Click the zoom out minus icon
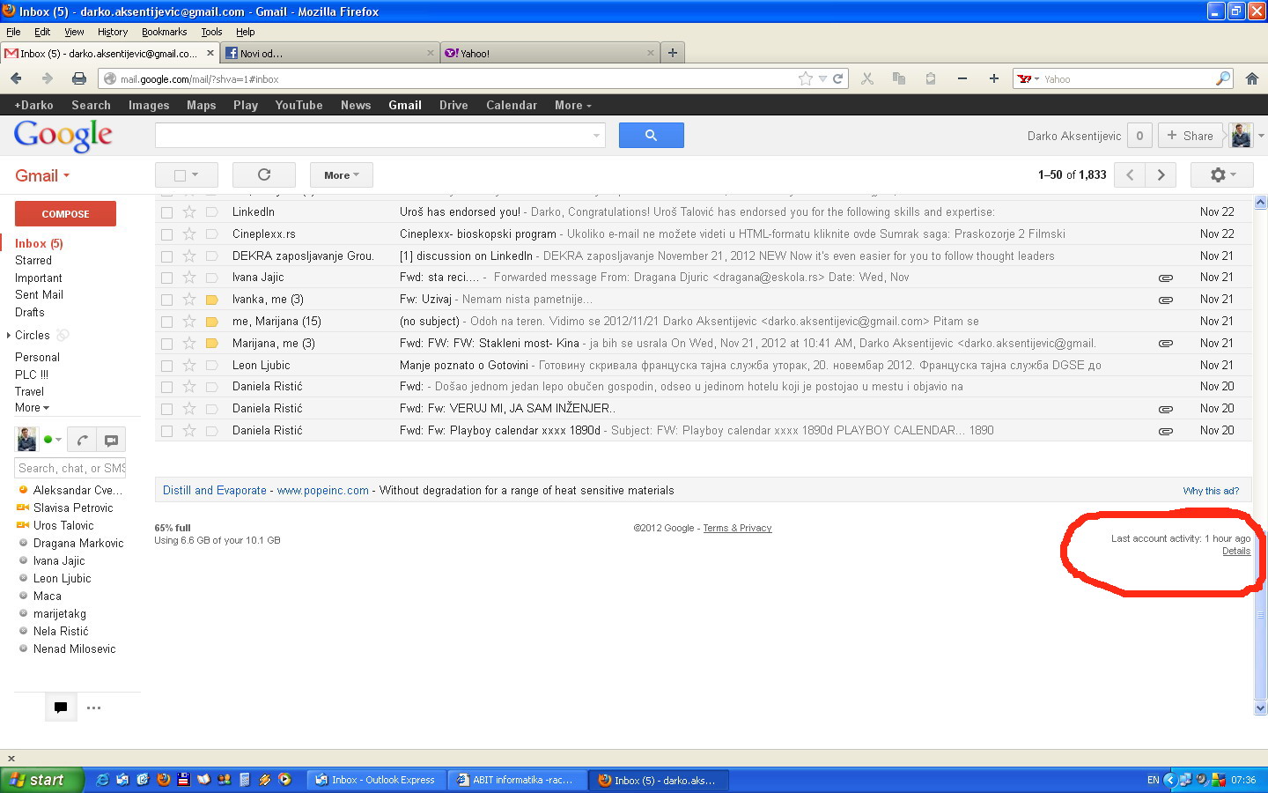The width and height of the screenshot is (1268, 793). pos(962,78)
